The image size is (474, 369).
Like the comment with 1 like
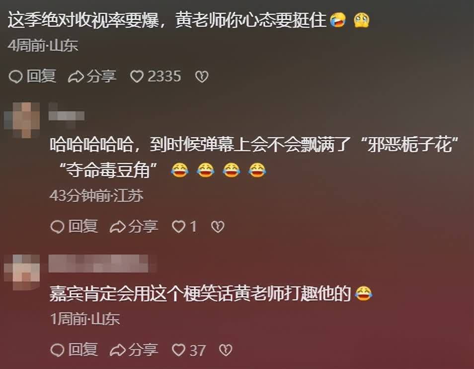(184, 226)
